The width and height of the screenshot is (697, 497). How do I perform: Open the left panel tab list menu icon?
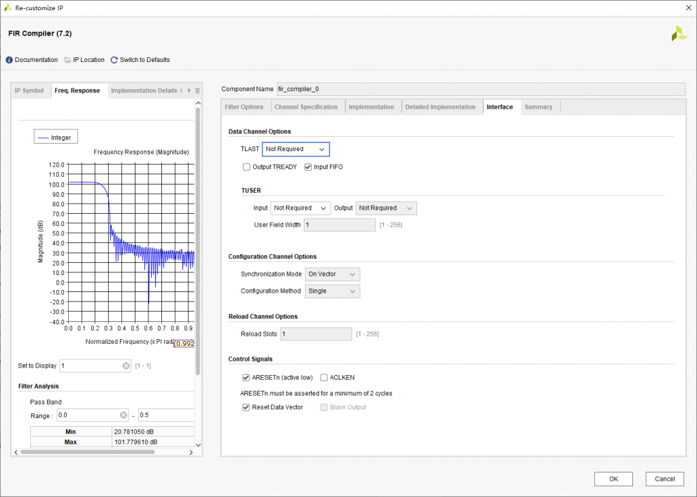[x=197, y=91]
